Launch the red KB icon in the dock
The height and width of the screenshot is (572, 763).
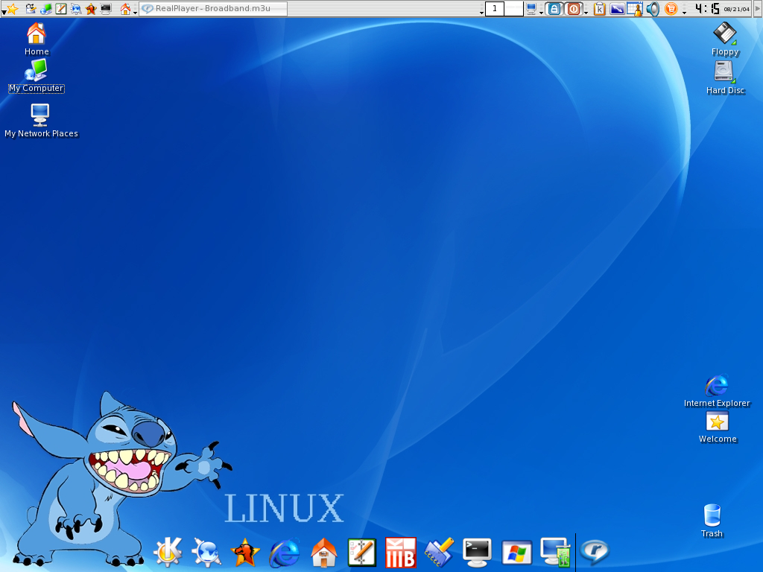pyautogui.click(x=400, y=552)
